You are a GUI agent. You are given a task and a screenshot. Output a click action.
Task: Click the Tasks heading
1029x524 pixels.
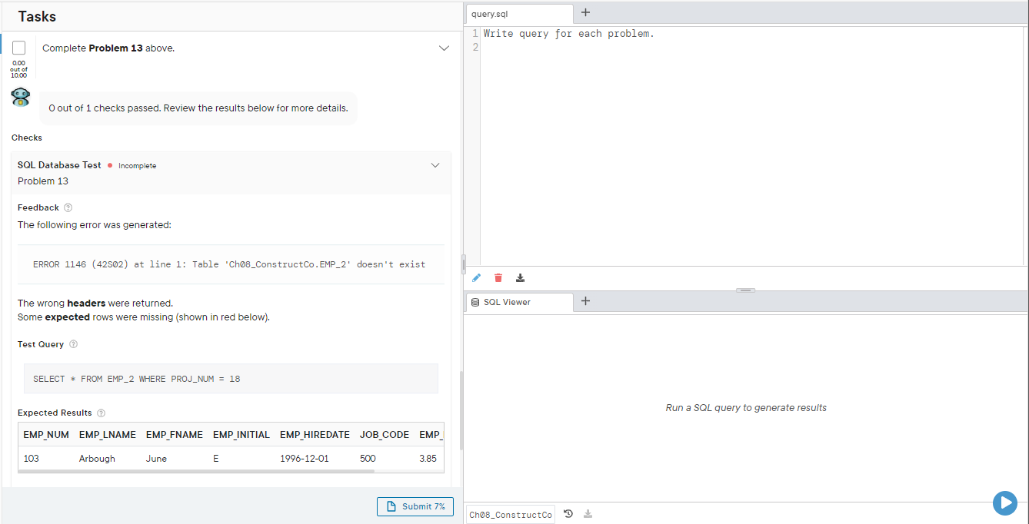tap(37, 16)
